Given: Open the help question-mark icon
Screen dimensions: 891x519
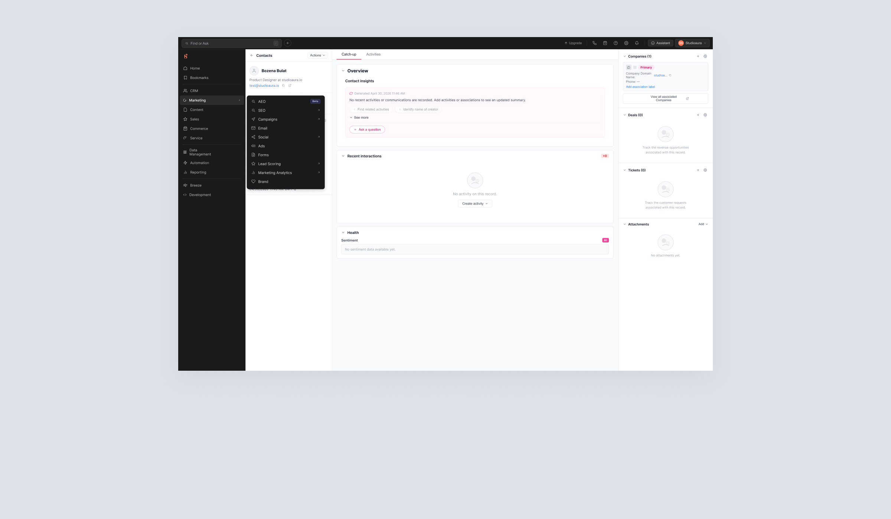Looking at the screenshot, I should click(x=616, y=43).
